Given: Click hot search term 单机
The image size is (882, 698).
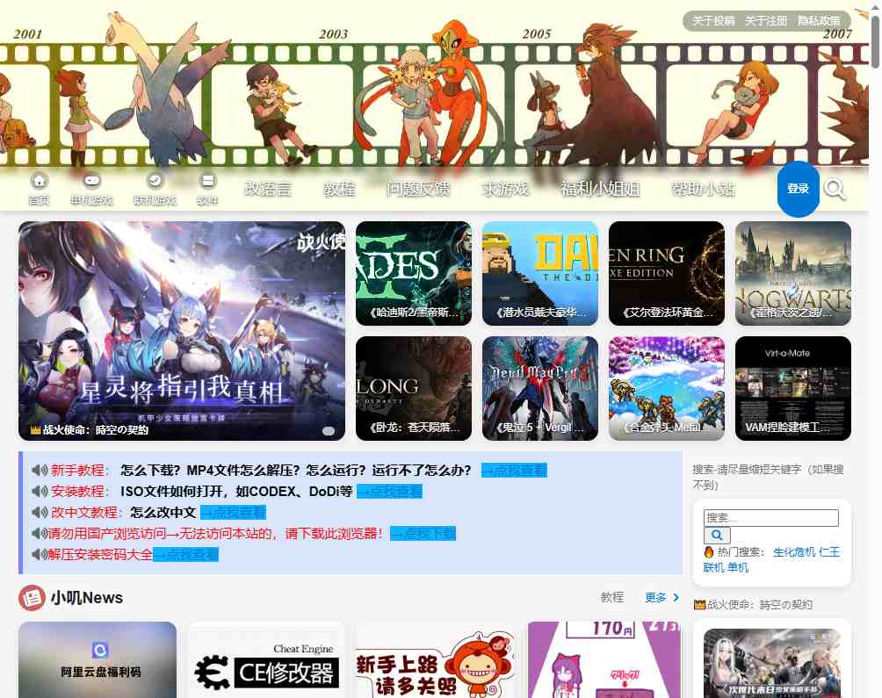Looking at the screenshot, I should [x=738, y=567].
